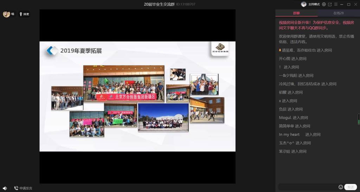The image size is (360, 192).
Task: Click the chat panel scrollbar handle
Action: [359, 119]
